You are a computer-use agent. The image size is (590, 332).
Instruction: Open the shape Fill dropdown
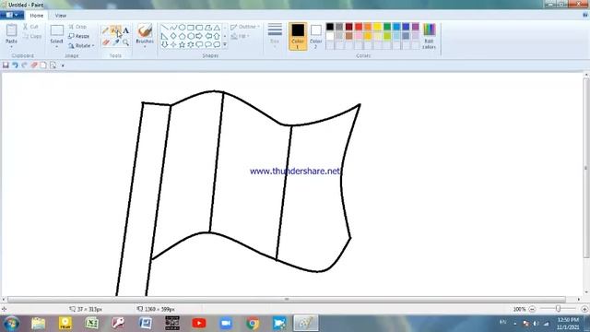pyautogui.click(x=240, y=36)
